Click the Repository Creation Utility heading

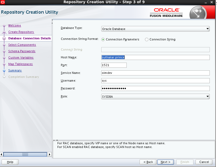coord(30,12)
